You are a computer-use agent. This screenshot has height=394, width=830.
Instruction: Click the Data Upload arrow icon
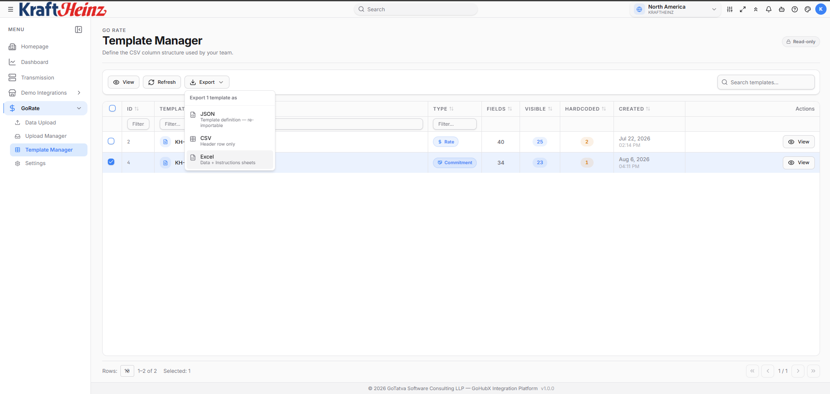point(18,123)
